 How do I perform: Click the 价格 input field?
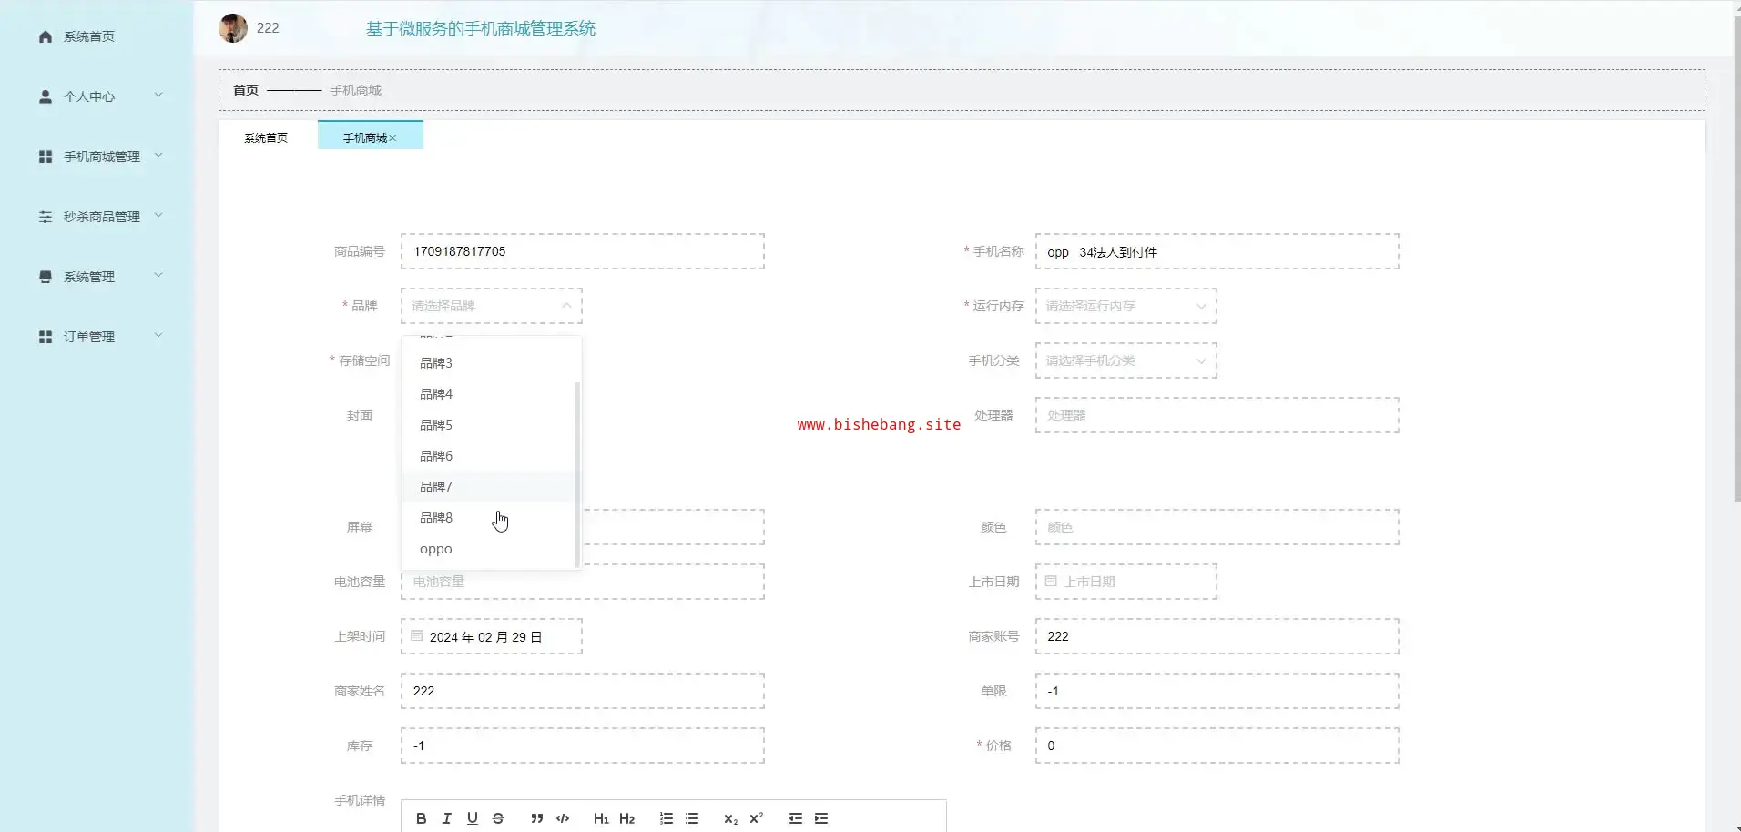(x=1217, y=746)
